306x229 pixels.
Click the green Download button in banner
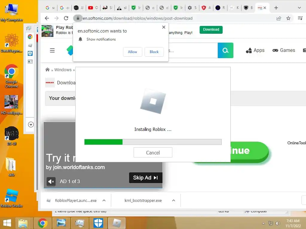pos(211,30)
